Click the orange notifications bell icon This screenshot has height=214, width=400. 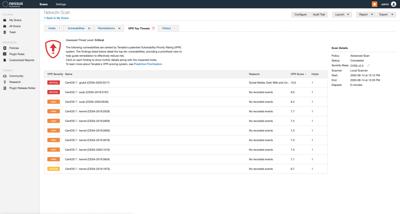pos(374,4)
